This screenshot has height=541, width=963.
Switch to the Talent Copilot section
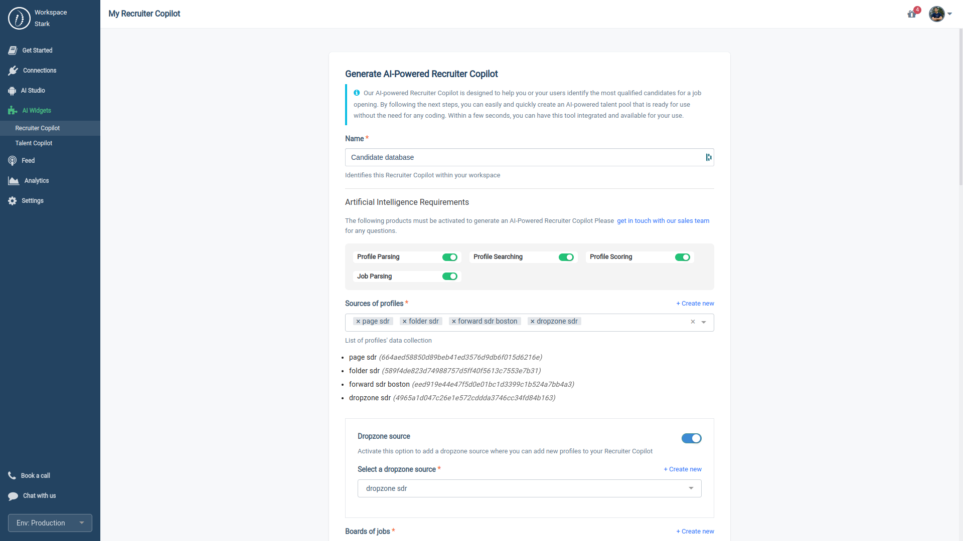click(x=33, y=143)
